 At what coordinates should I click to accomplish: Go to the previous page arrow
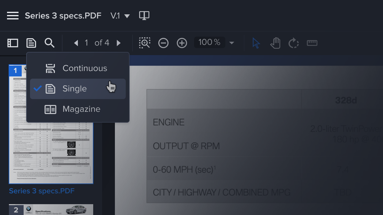pos(76,43)
